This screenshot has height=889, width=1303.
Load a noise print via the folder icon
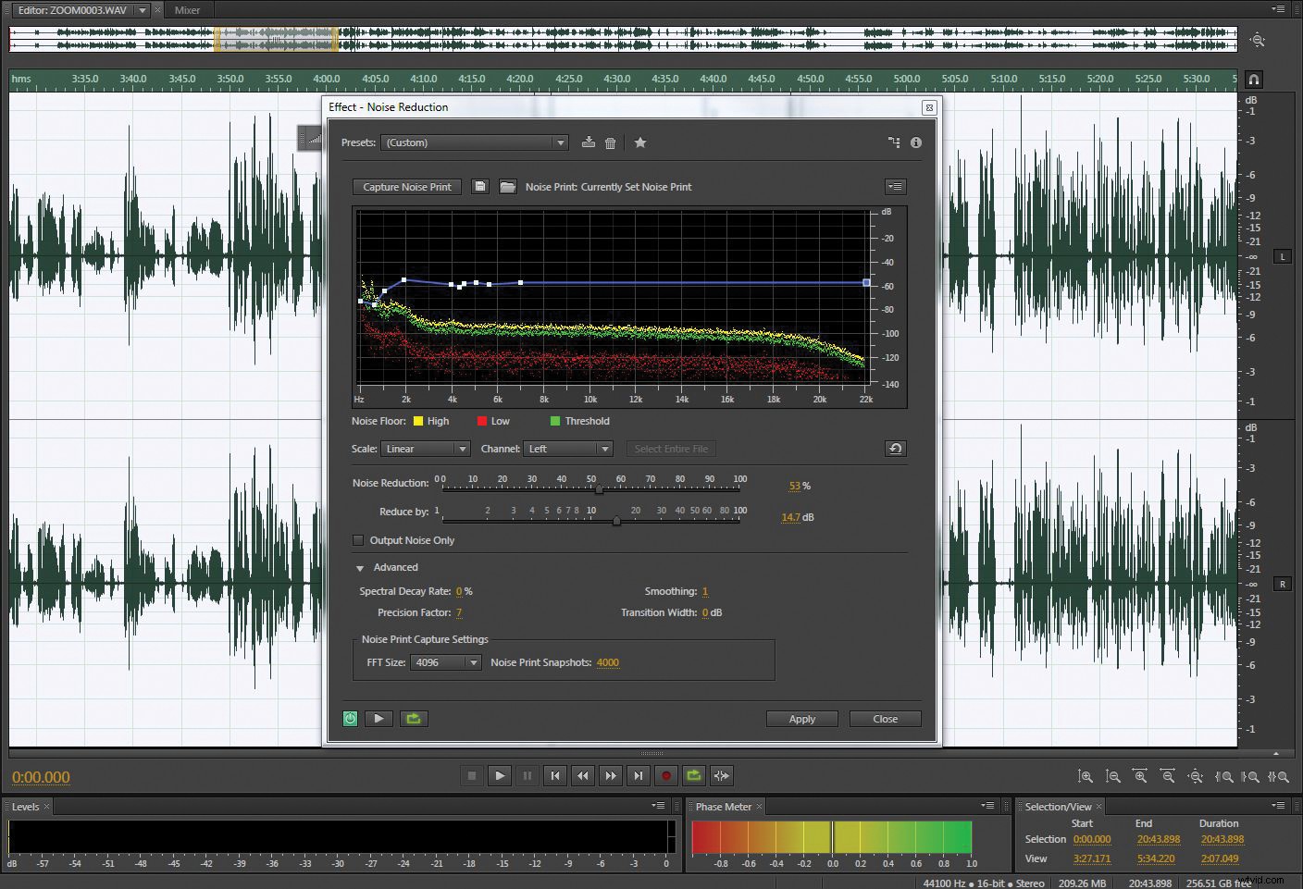pos(507,186)
